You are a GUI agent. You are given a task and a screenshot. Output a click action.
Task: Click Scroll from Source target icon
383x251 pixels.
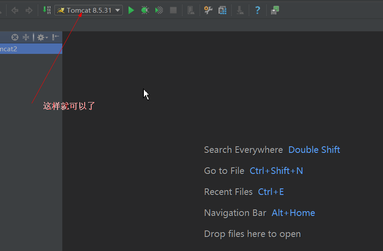15,37
